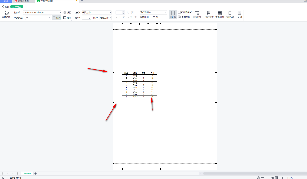Select the open .xlsx document tab
This screenshot has height=179, width=307.
57,1
